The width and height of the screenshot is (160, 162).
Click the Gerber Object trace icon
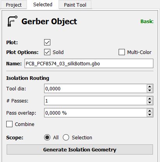pyautogui.click(x=12, y=21)
